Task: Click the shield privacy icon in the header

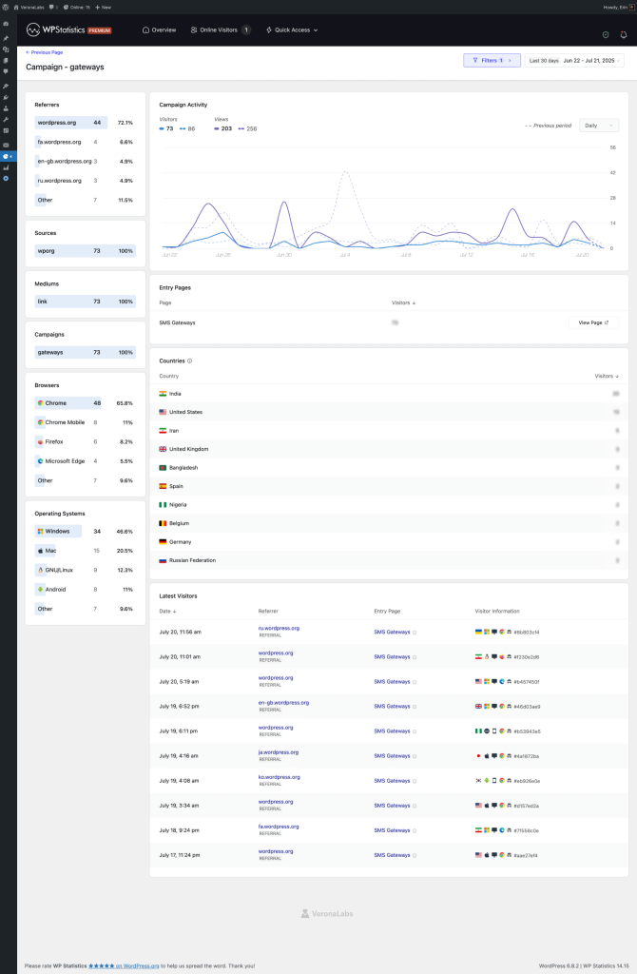Action: point(606,35)
